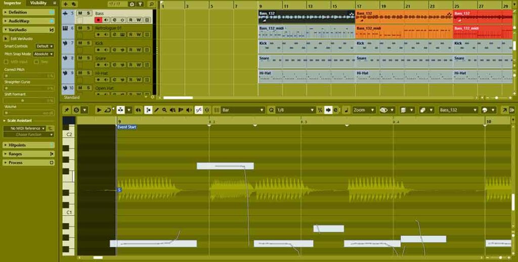Viewport: 518px width, 262px height.
Task: Expand the Definition section
Action: coord(28,12)
